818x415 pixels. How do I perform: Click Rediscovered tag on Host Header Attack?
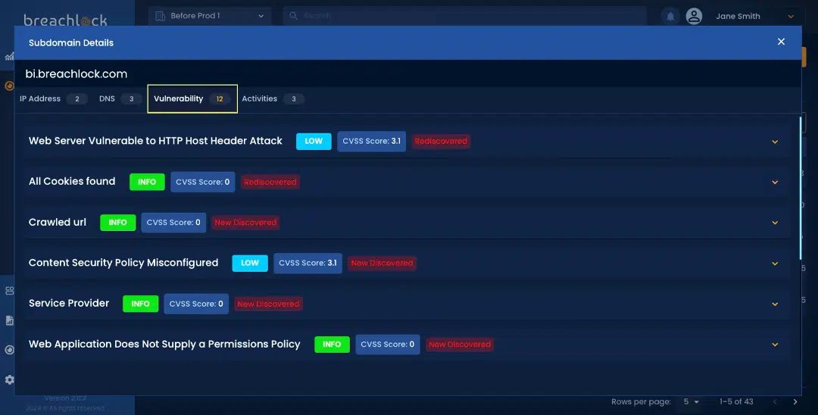point(441,142)
